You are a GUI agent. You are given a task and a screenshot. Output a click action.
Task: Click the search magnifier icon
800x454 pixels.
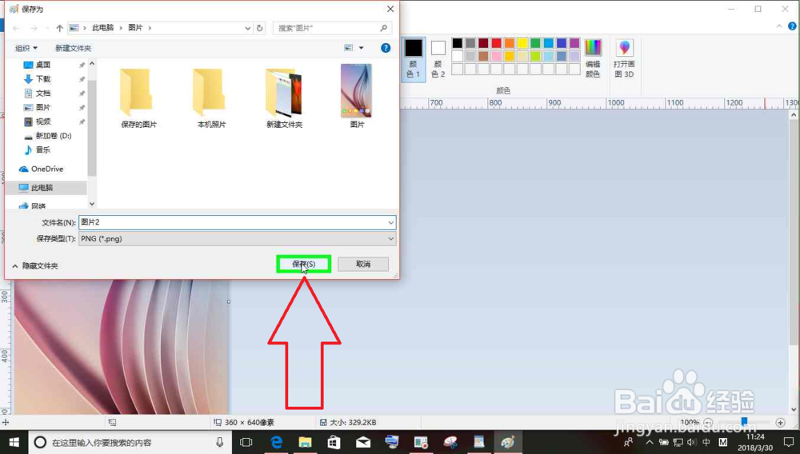pos(384,28)
